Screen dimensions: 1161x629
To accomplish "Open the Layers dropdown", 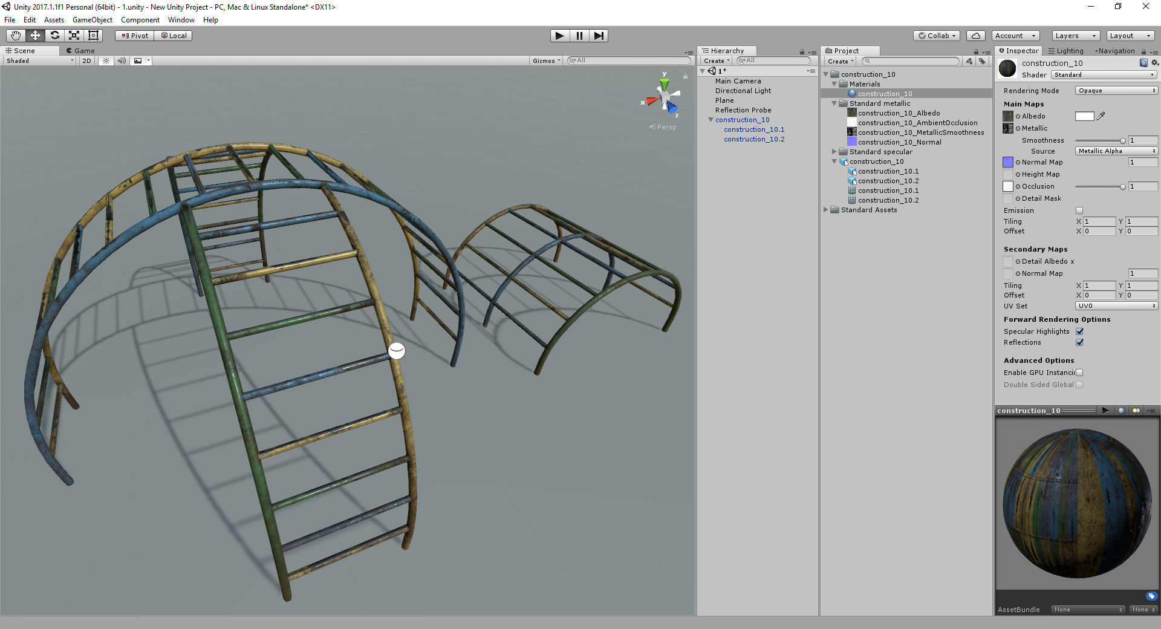I will pos(1075,36).
